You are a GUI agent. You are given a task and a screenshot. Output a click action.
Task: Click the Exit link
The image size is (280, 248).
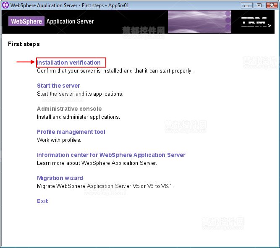point(42,201)
